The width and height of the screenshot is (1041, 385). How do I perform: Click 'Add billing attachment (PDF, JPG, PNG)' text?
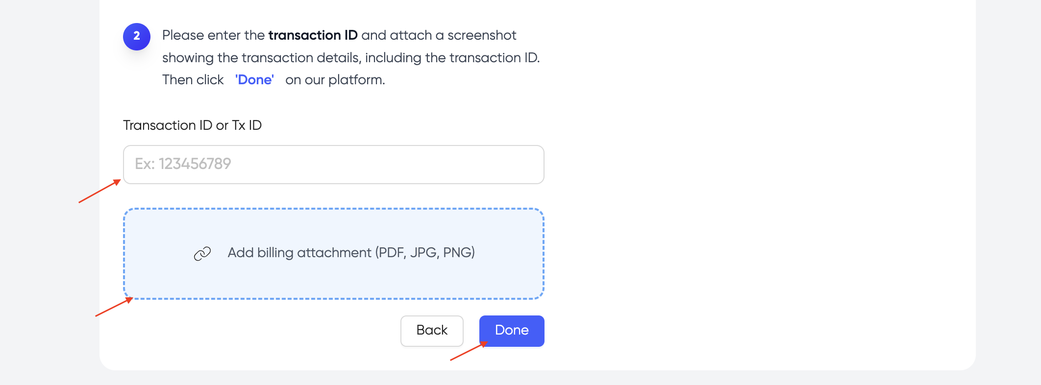(351, 253)
